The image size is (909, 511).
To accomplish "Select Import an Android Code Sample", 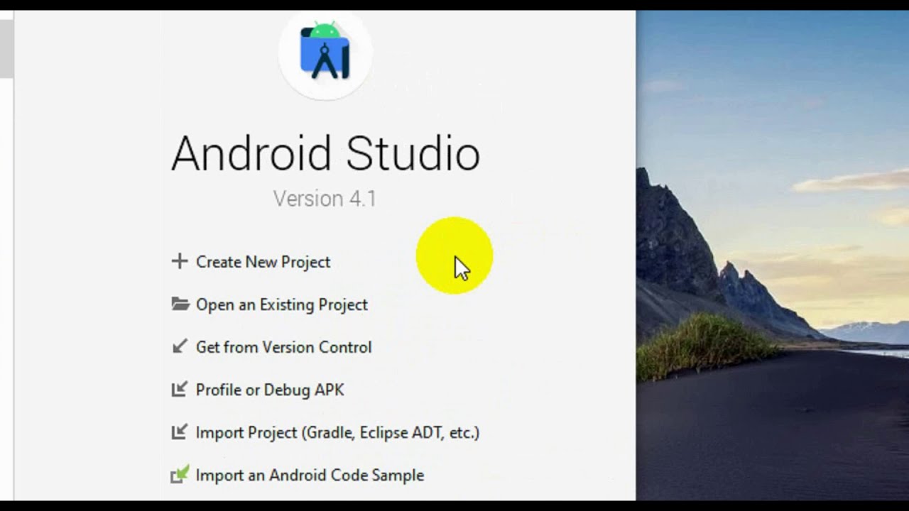I will [x=310, y=475].
